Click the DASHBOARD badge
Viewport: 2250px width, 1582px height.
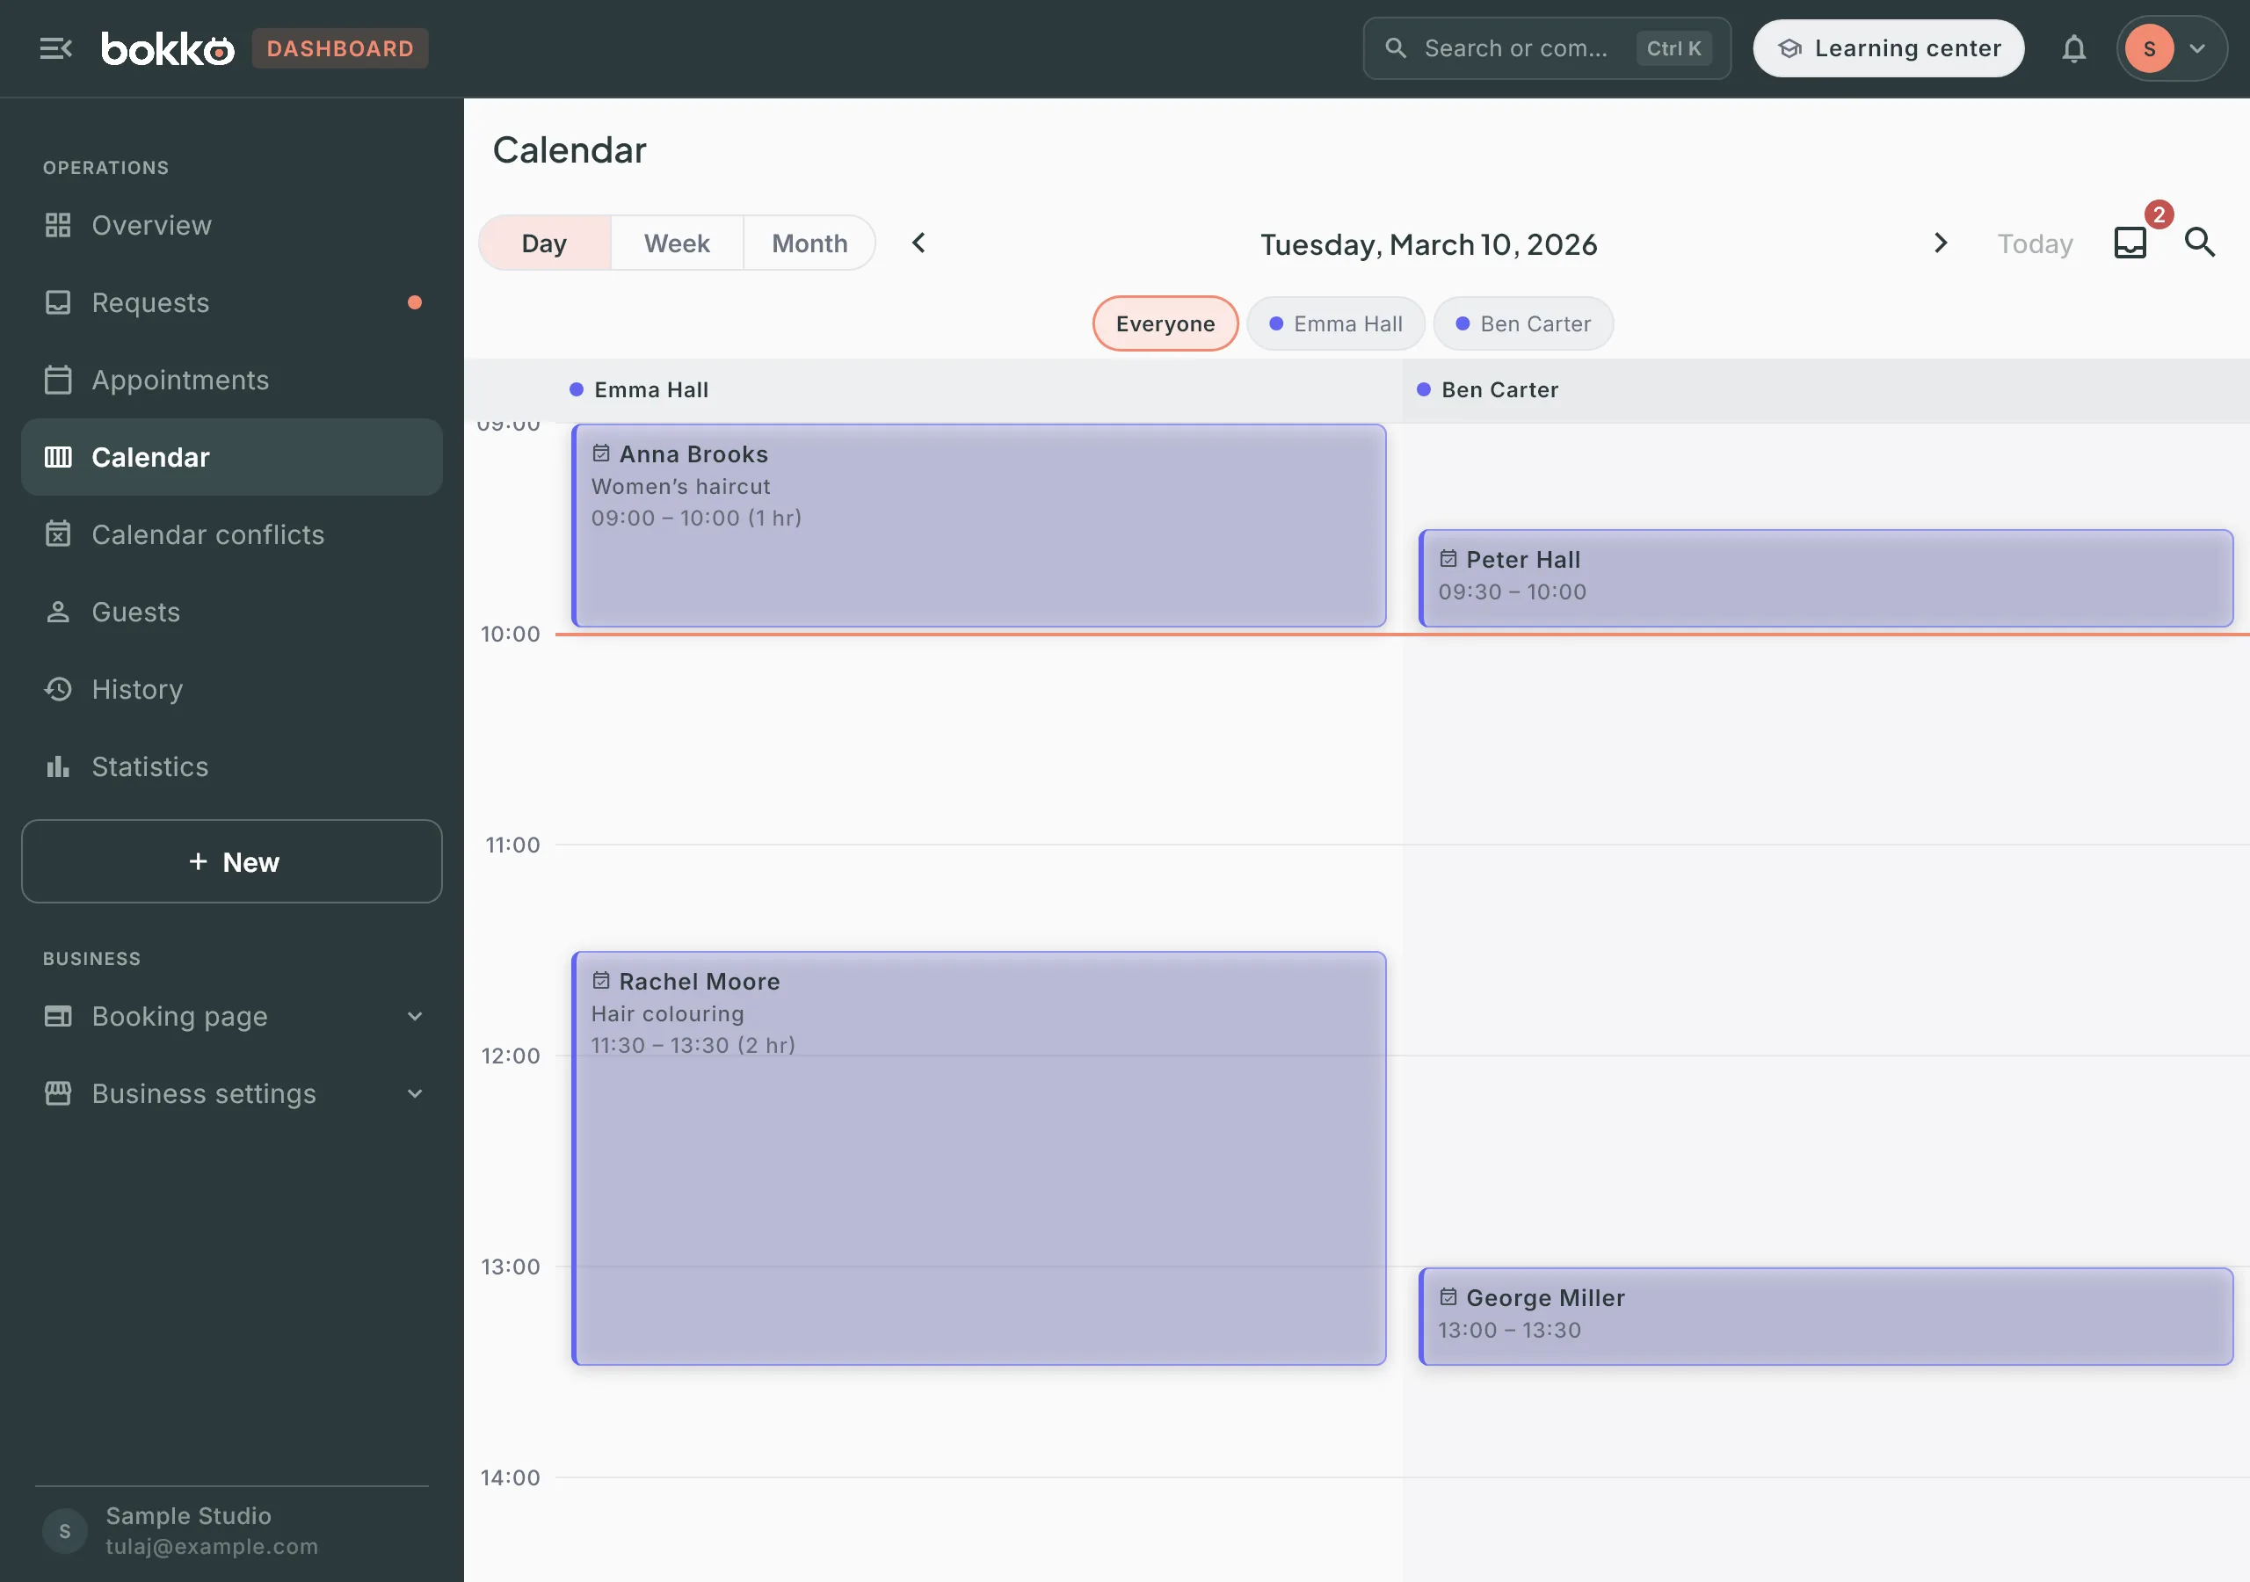[x=340, y=48]
